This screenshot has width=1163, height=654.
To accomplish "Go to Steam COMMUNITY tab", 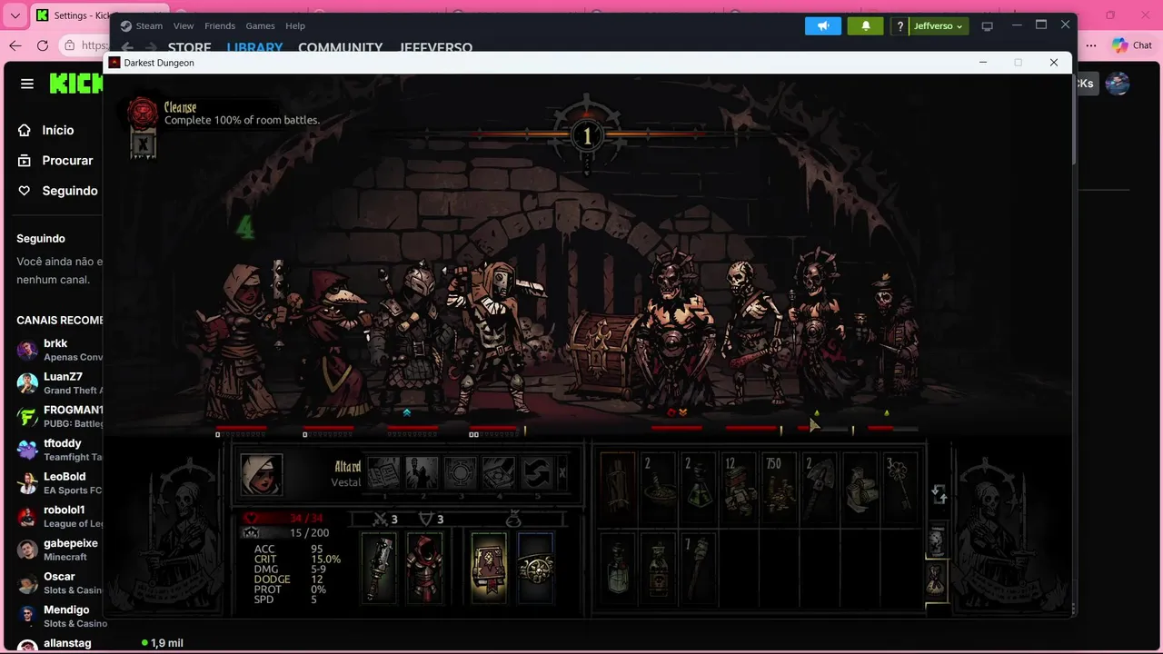I will (x=341, y=47).
